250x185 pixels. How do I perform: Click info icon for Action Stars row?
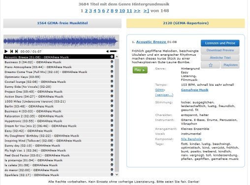click(x=112, y=96)
